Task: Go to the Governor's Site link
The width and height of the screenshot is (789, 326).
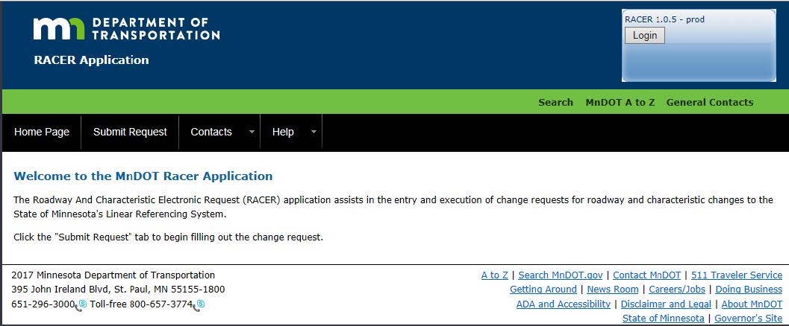Action: (748, 319)
